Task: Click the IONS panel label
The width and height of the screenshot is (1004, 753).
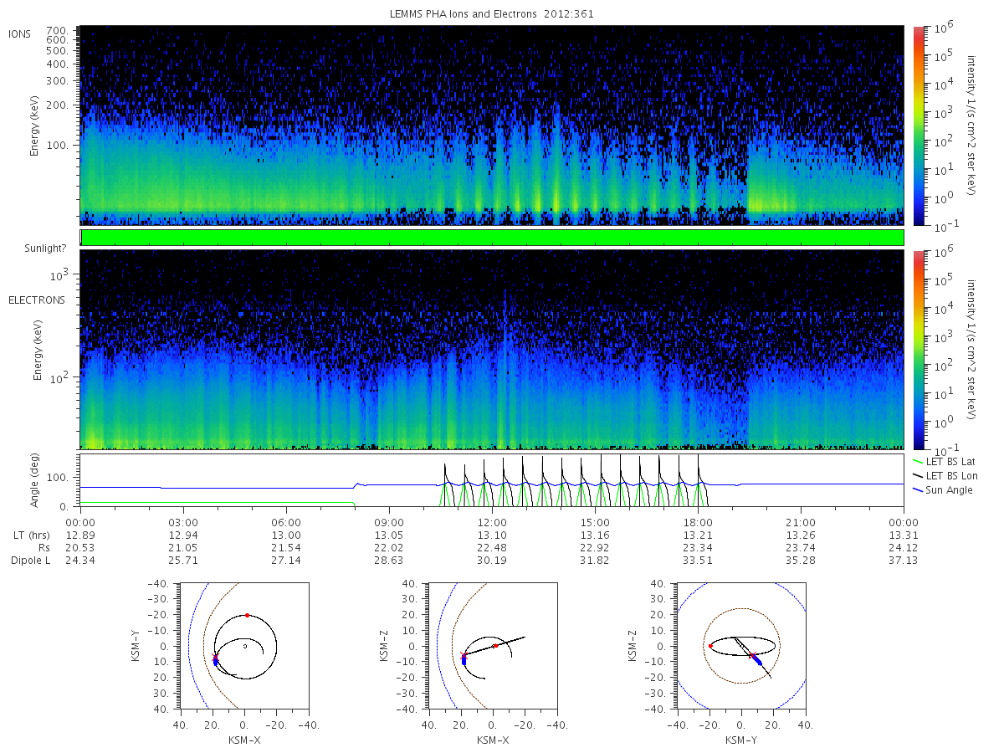Action: point(21,33)
